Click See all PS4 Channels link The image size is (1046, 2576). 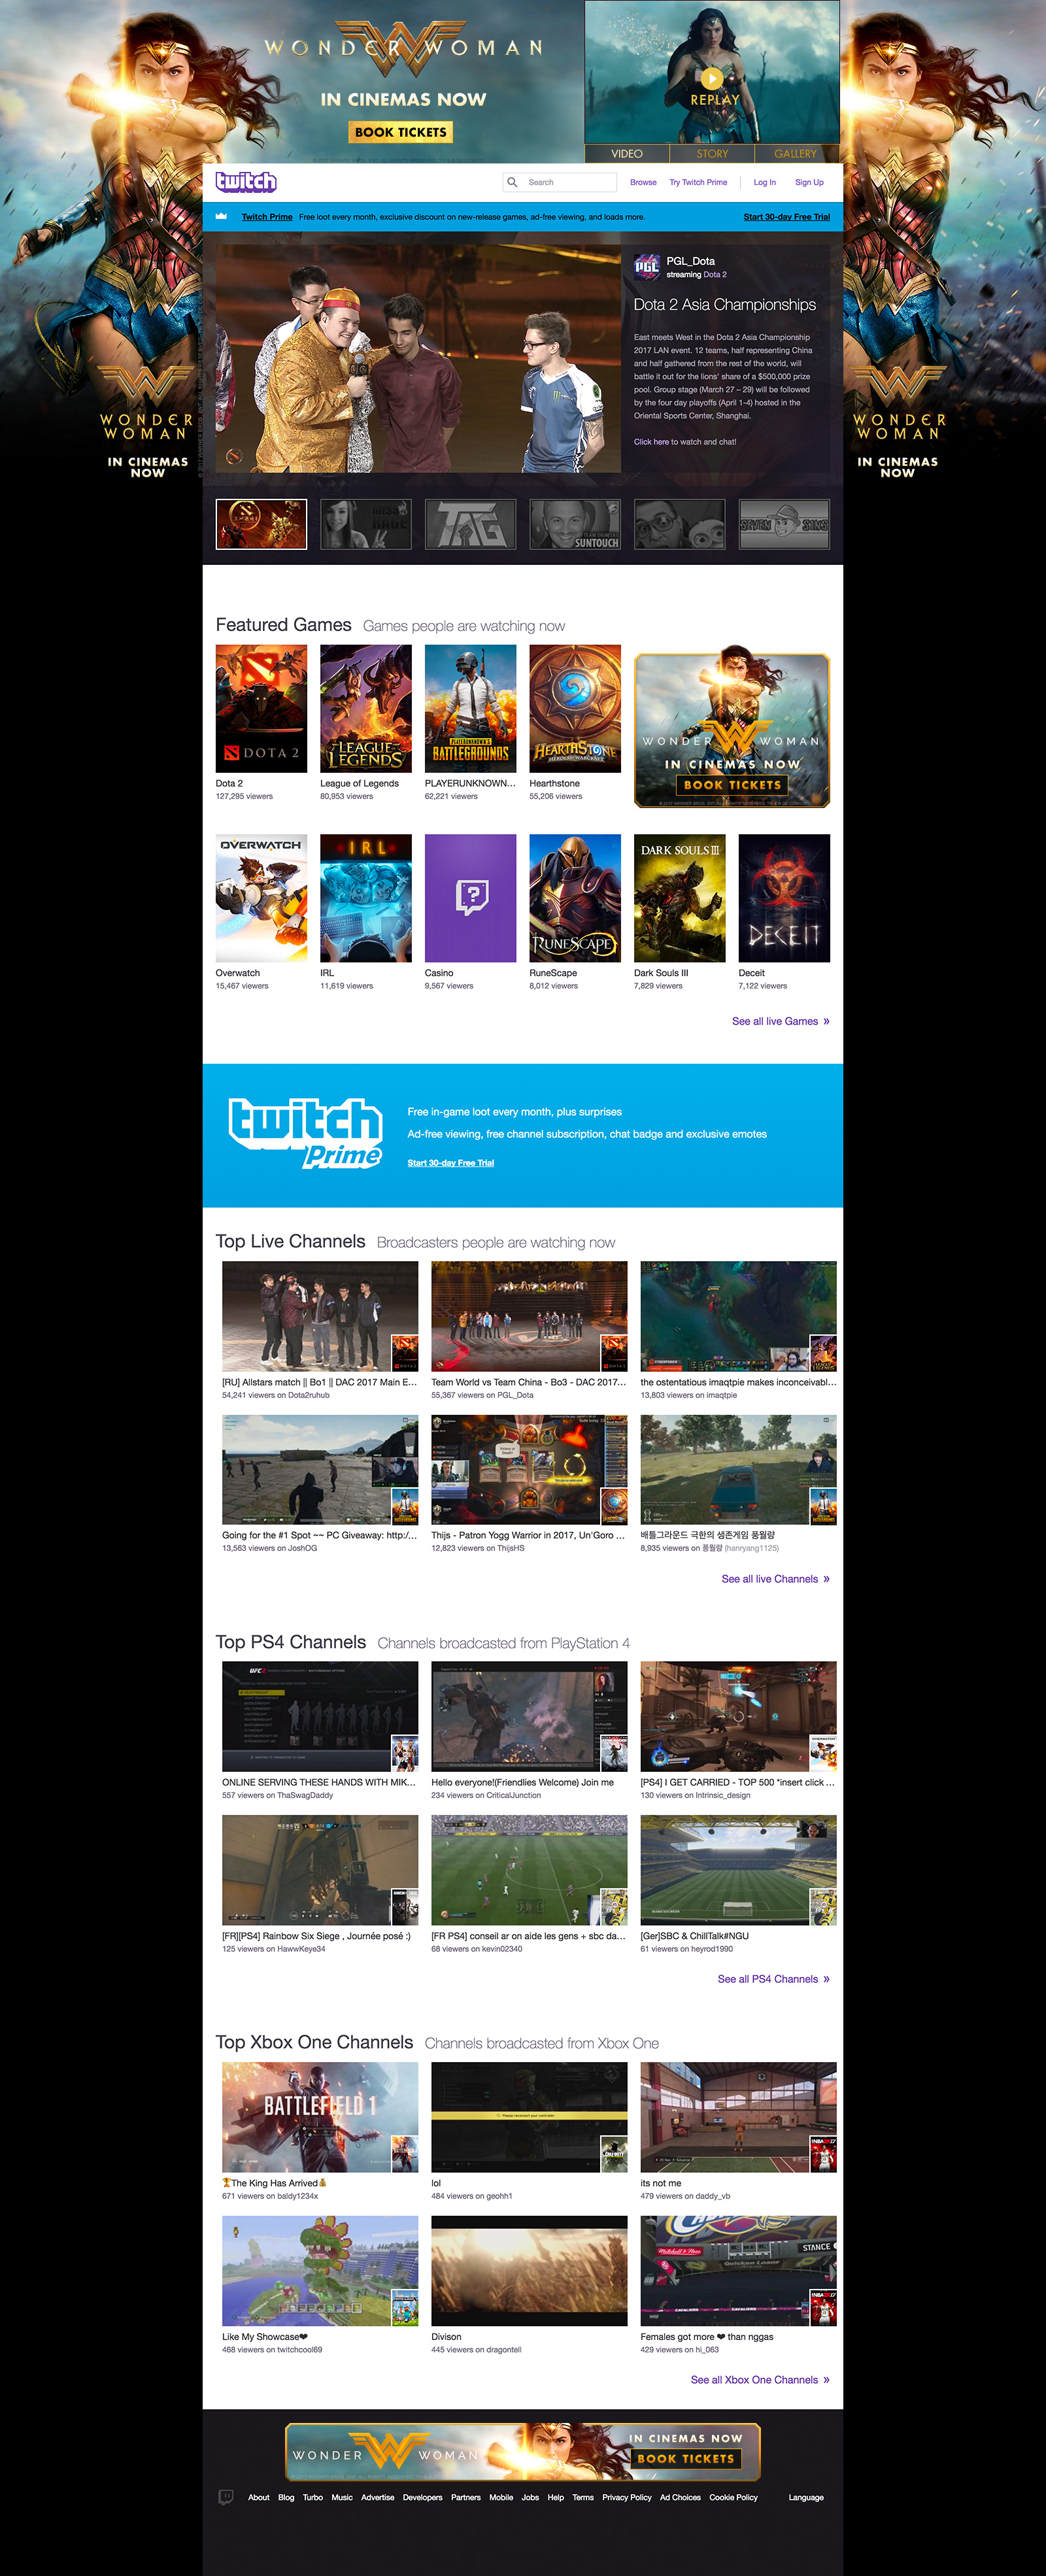pyautogui.click(x=774, y=1979)
